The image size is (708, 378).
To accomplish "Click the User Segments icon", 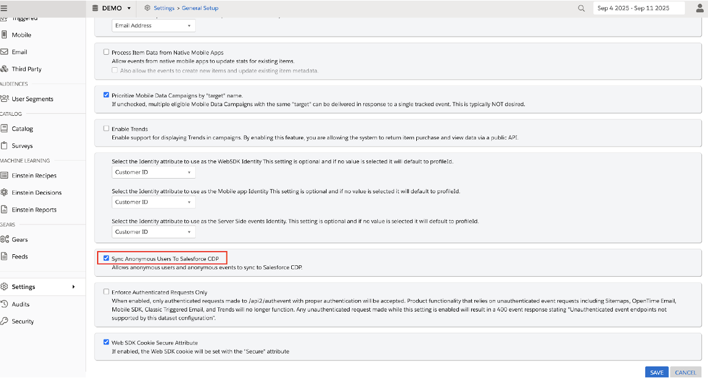I will 5,99.
